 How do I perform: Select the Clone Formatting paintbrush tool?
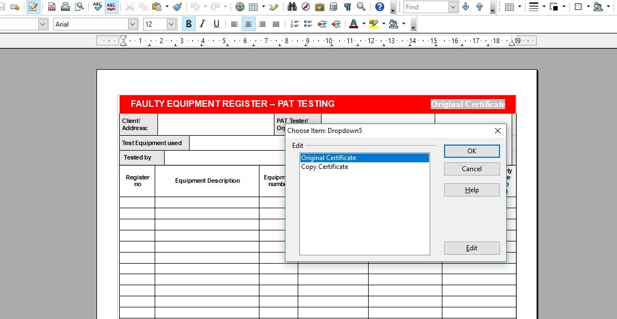point(177,7)
